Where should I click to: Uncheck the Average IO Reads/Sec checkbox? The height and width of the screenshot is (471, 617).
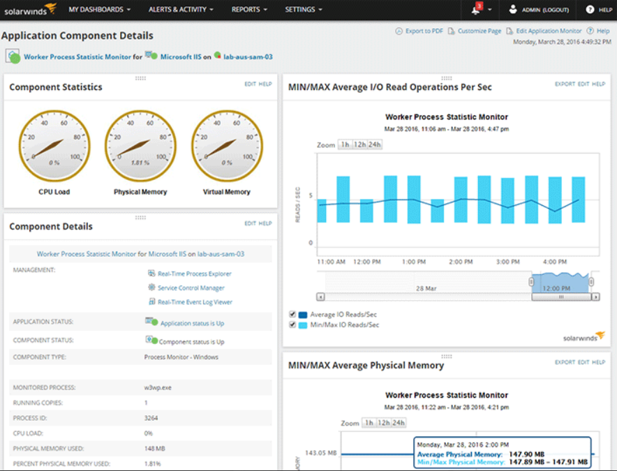click(293, 315)
